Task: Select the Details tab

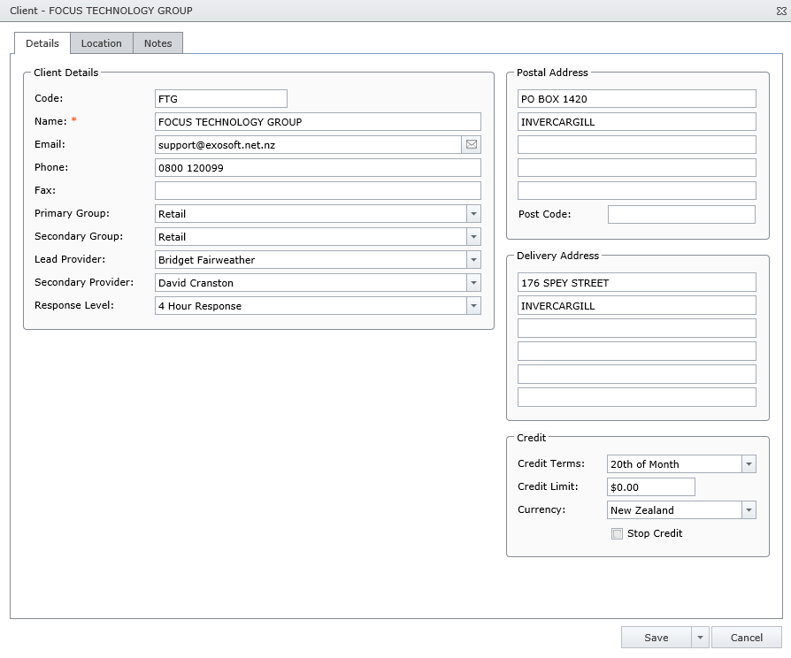Action: (42, 43)
